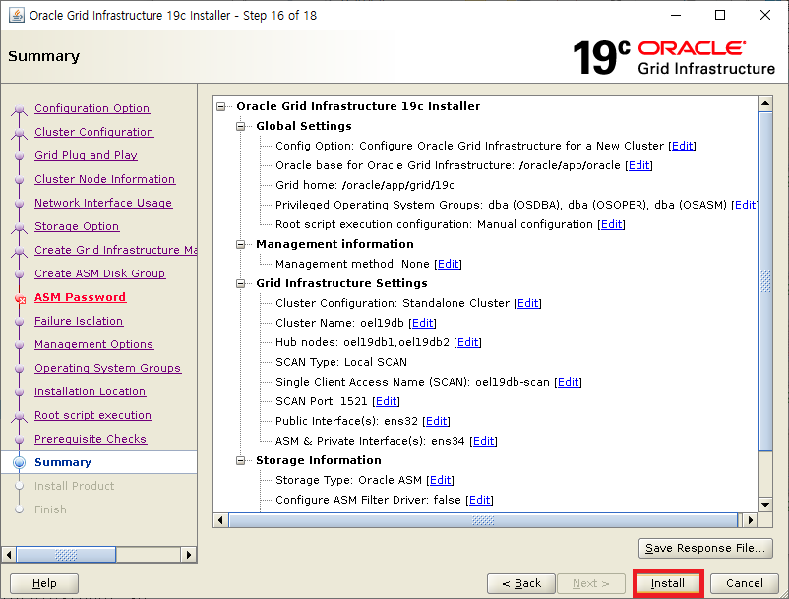The image size is (789, 599).
Task: Edit the Management method
Action: pyautogui.click(x=449, y=264)
